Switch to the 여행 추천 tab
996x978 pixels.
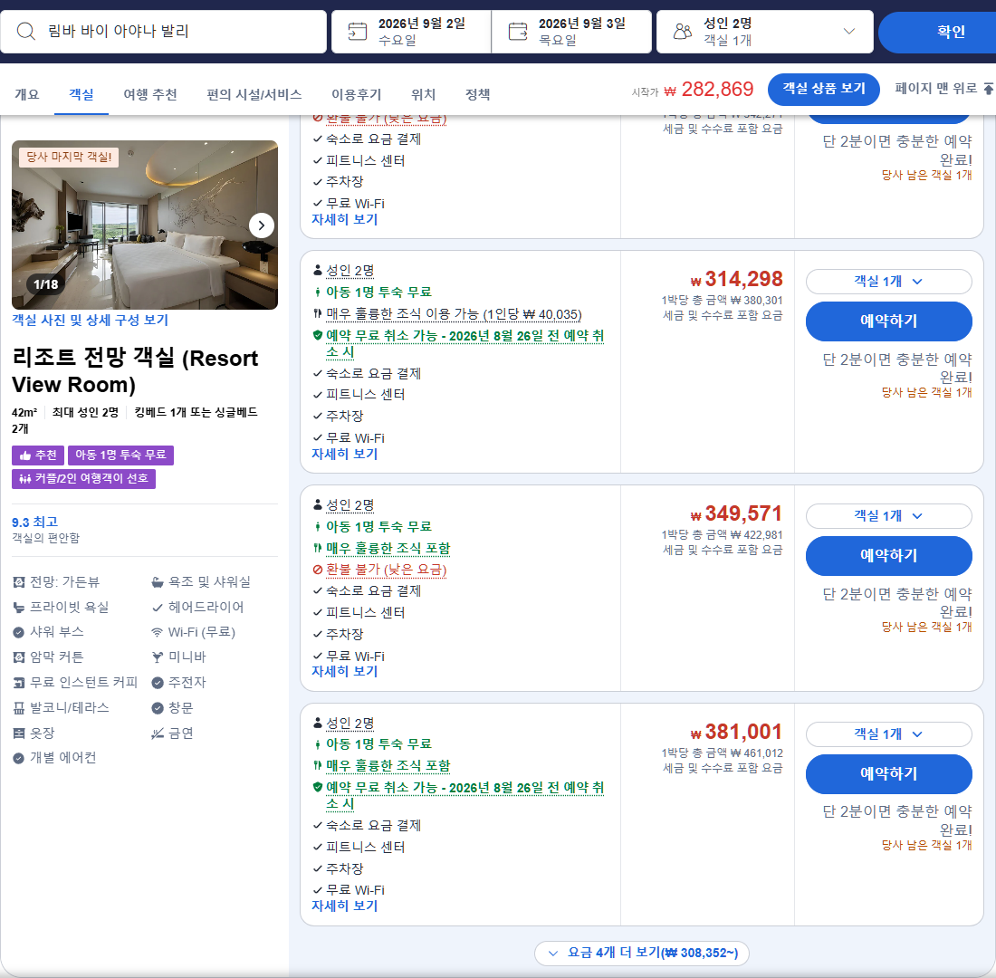(150, 95)
